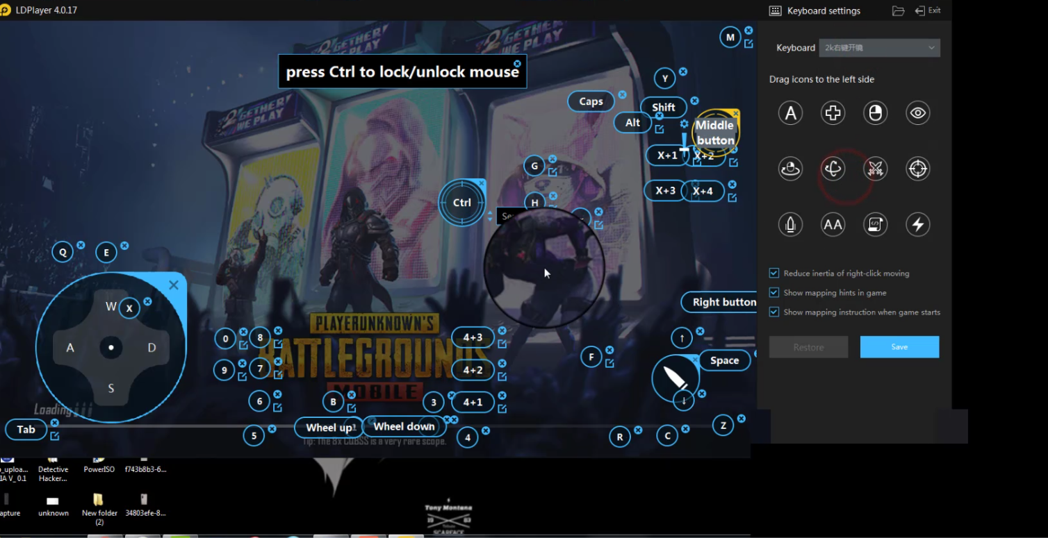Remove the Y key mapping
Image resolution: width=1048 pixels, height=538 pixels.
tap(683, 72)
